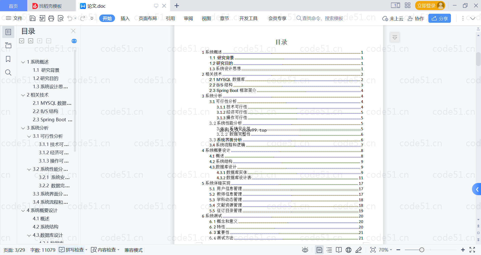The height and width of the screenshot is (255, 481).
Task: Open the 文件 menu
Action: click(14, 18)
